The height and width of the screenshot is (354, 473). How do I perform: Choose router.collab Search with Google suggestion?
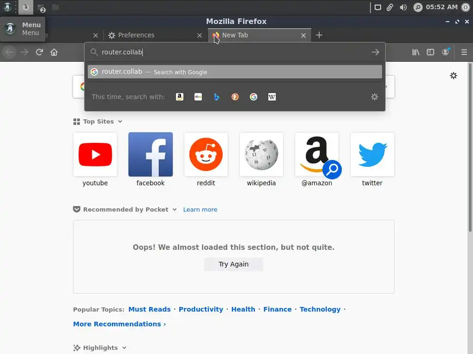(x=235, y=72)
